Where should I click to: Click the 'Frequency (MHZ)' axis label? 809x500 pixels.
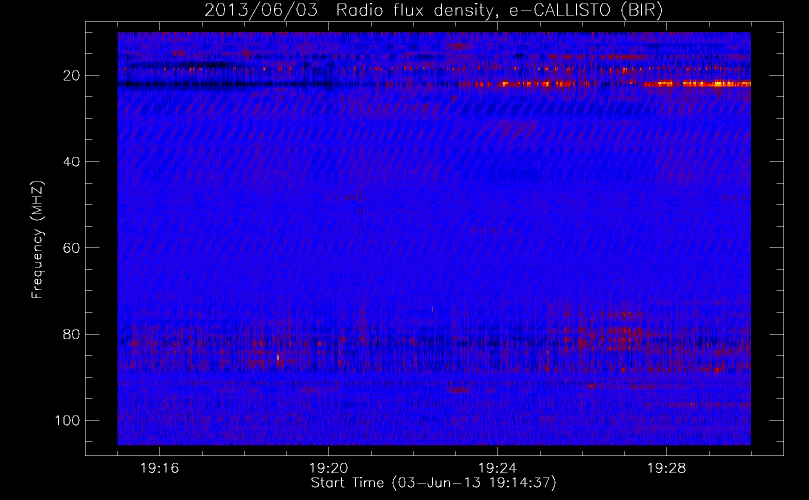click(x=37, y=240)
